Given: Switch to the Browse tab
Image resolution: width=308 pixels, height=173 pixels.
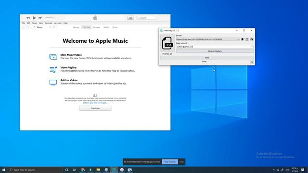Looking at the screenshot, I should (x=96, y=27).
